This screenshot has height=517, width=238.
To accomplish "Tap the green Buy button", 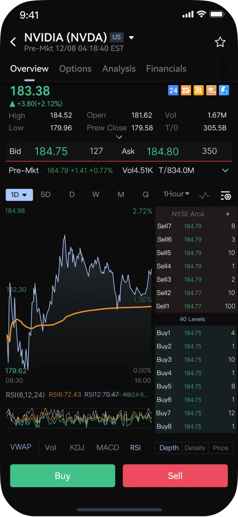I will pyautogui.click(x=62, y=476).
